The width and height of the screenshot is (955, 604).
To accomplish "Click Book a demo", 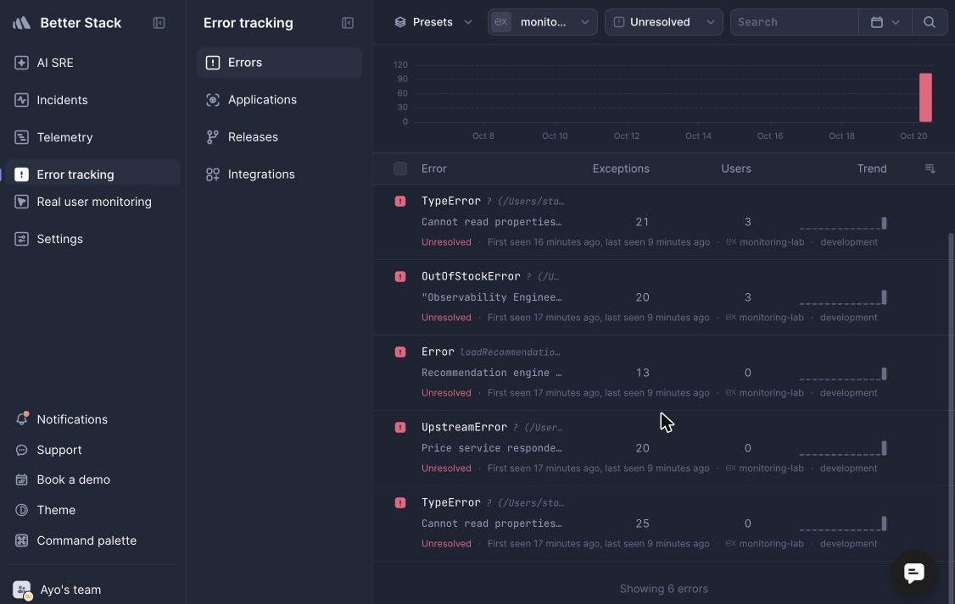I will click(x=73, y=480).
